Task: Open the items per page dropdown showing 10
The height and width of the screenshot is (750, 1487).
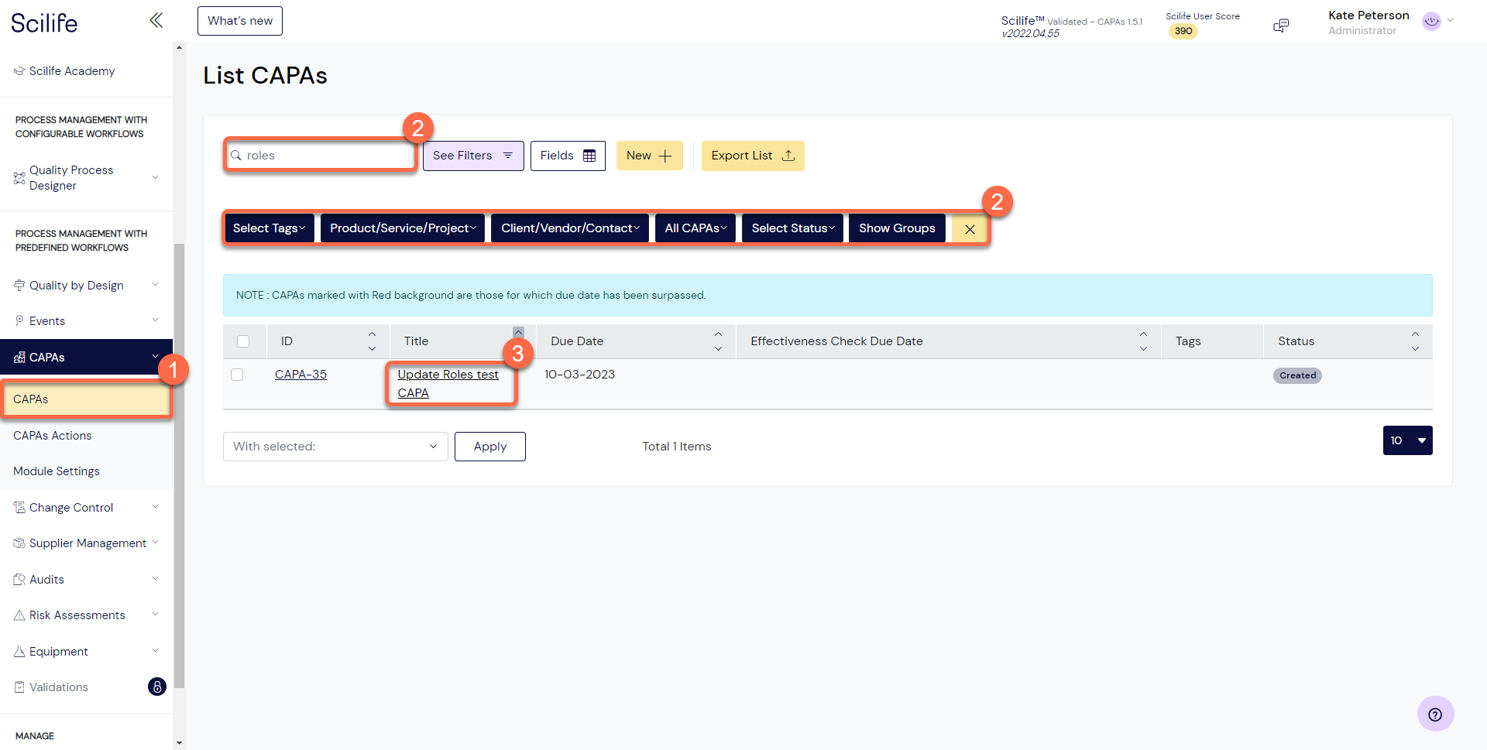Action: point(1407,440)
